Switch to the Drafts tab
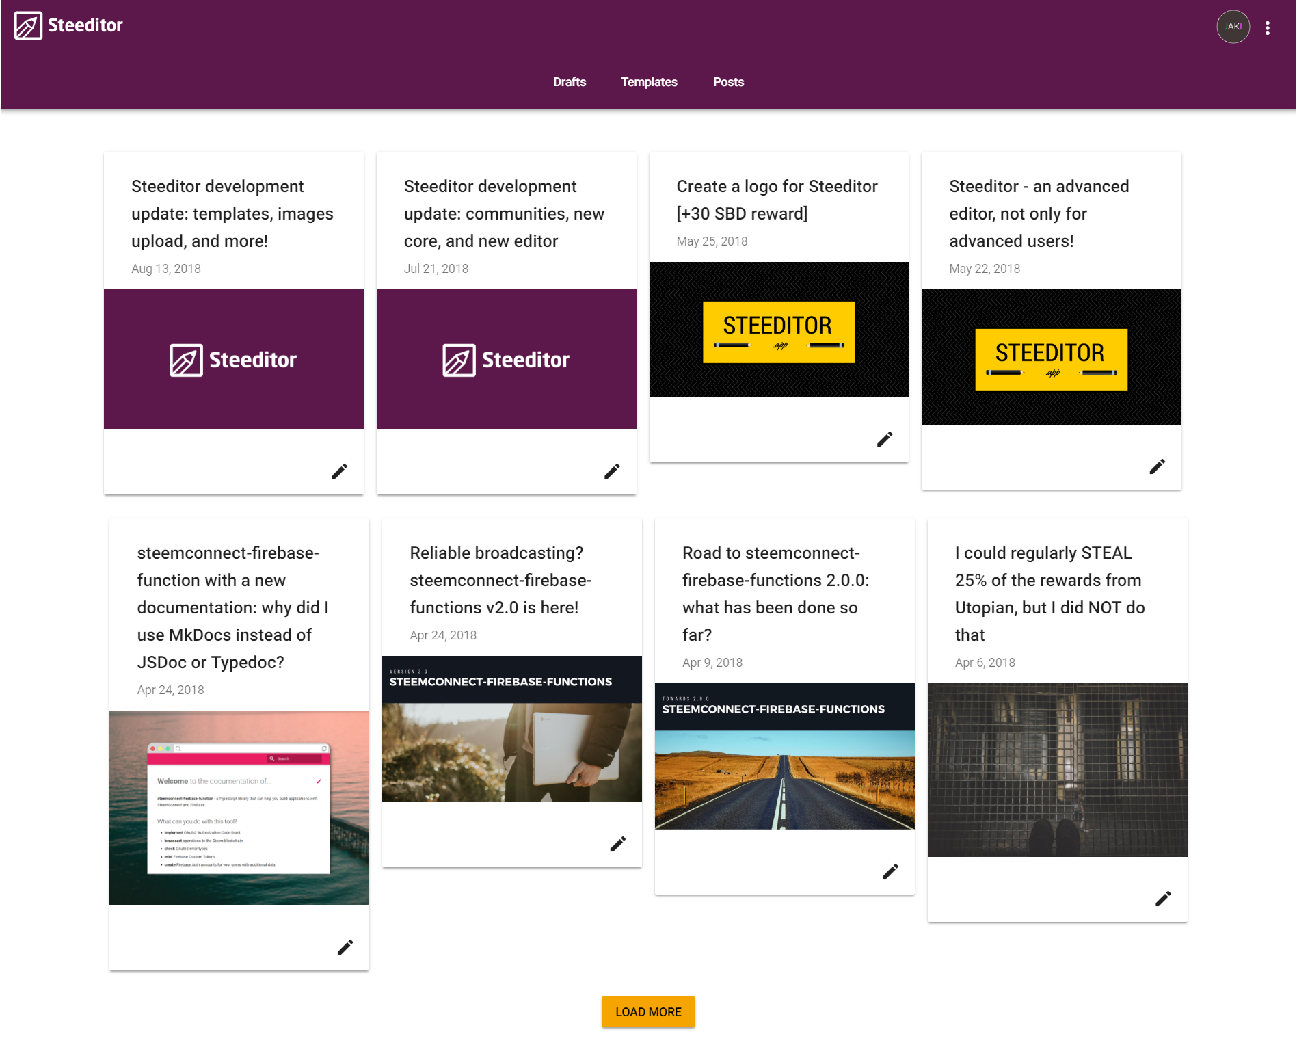This screenshot has height=1058, width=1297. (570, 82)
